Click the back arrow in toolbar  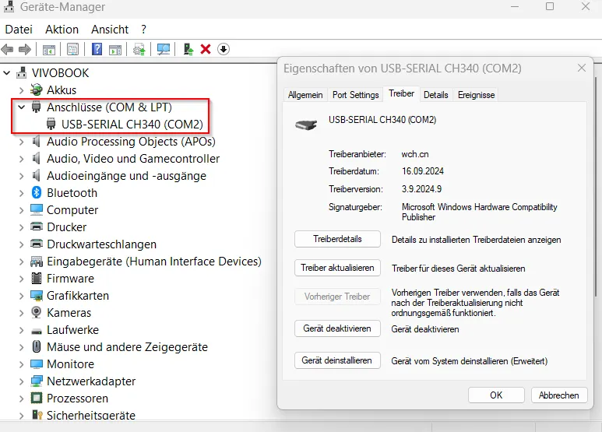pyautogui.click(x=9, y=49)
